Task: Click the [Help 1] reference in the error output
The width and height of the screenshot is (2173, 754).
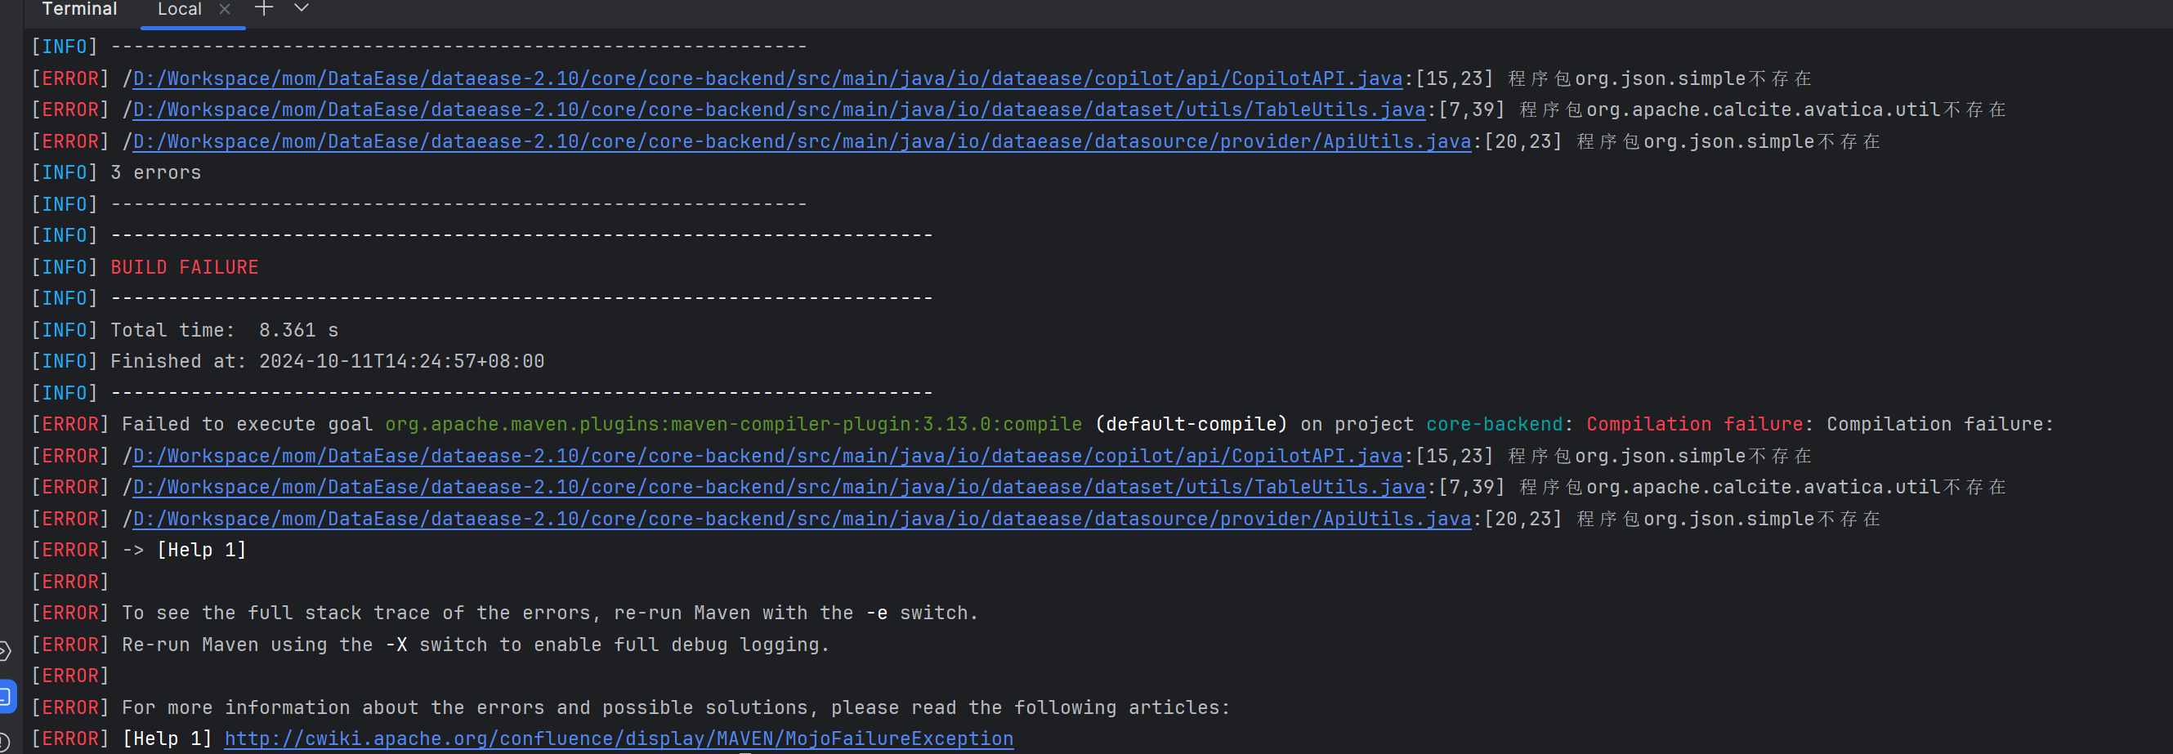Action: 200,549
